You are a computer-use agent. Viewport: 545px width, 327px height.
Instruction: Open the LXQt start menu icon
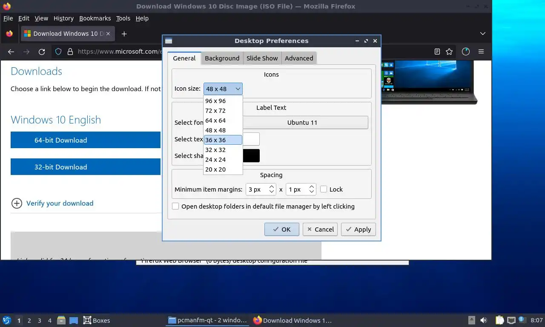click(x=7, y=320)
